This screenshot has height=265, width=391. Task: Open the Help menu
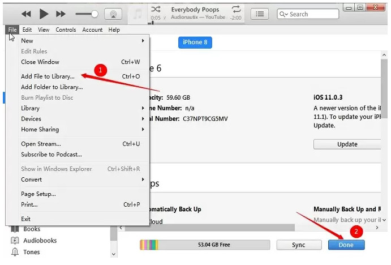point(114,29)
